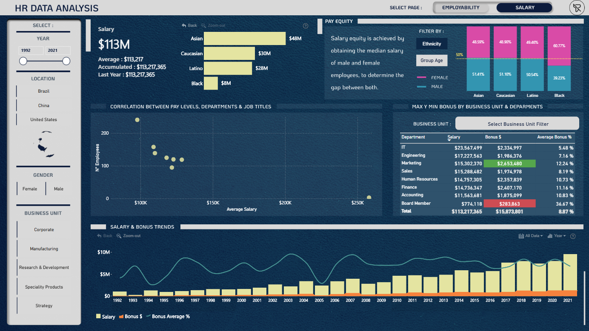
Task: Toggle the Female gender filter
Action: coord(30,189)
